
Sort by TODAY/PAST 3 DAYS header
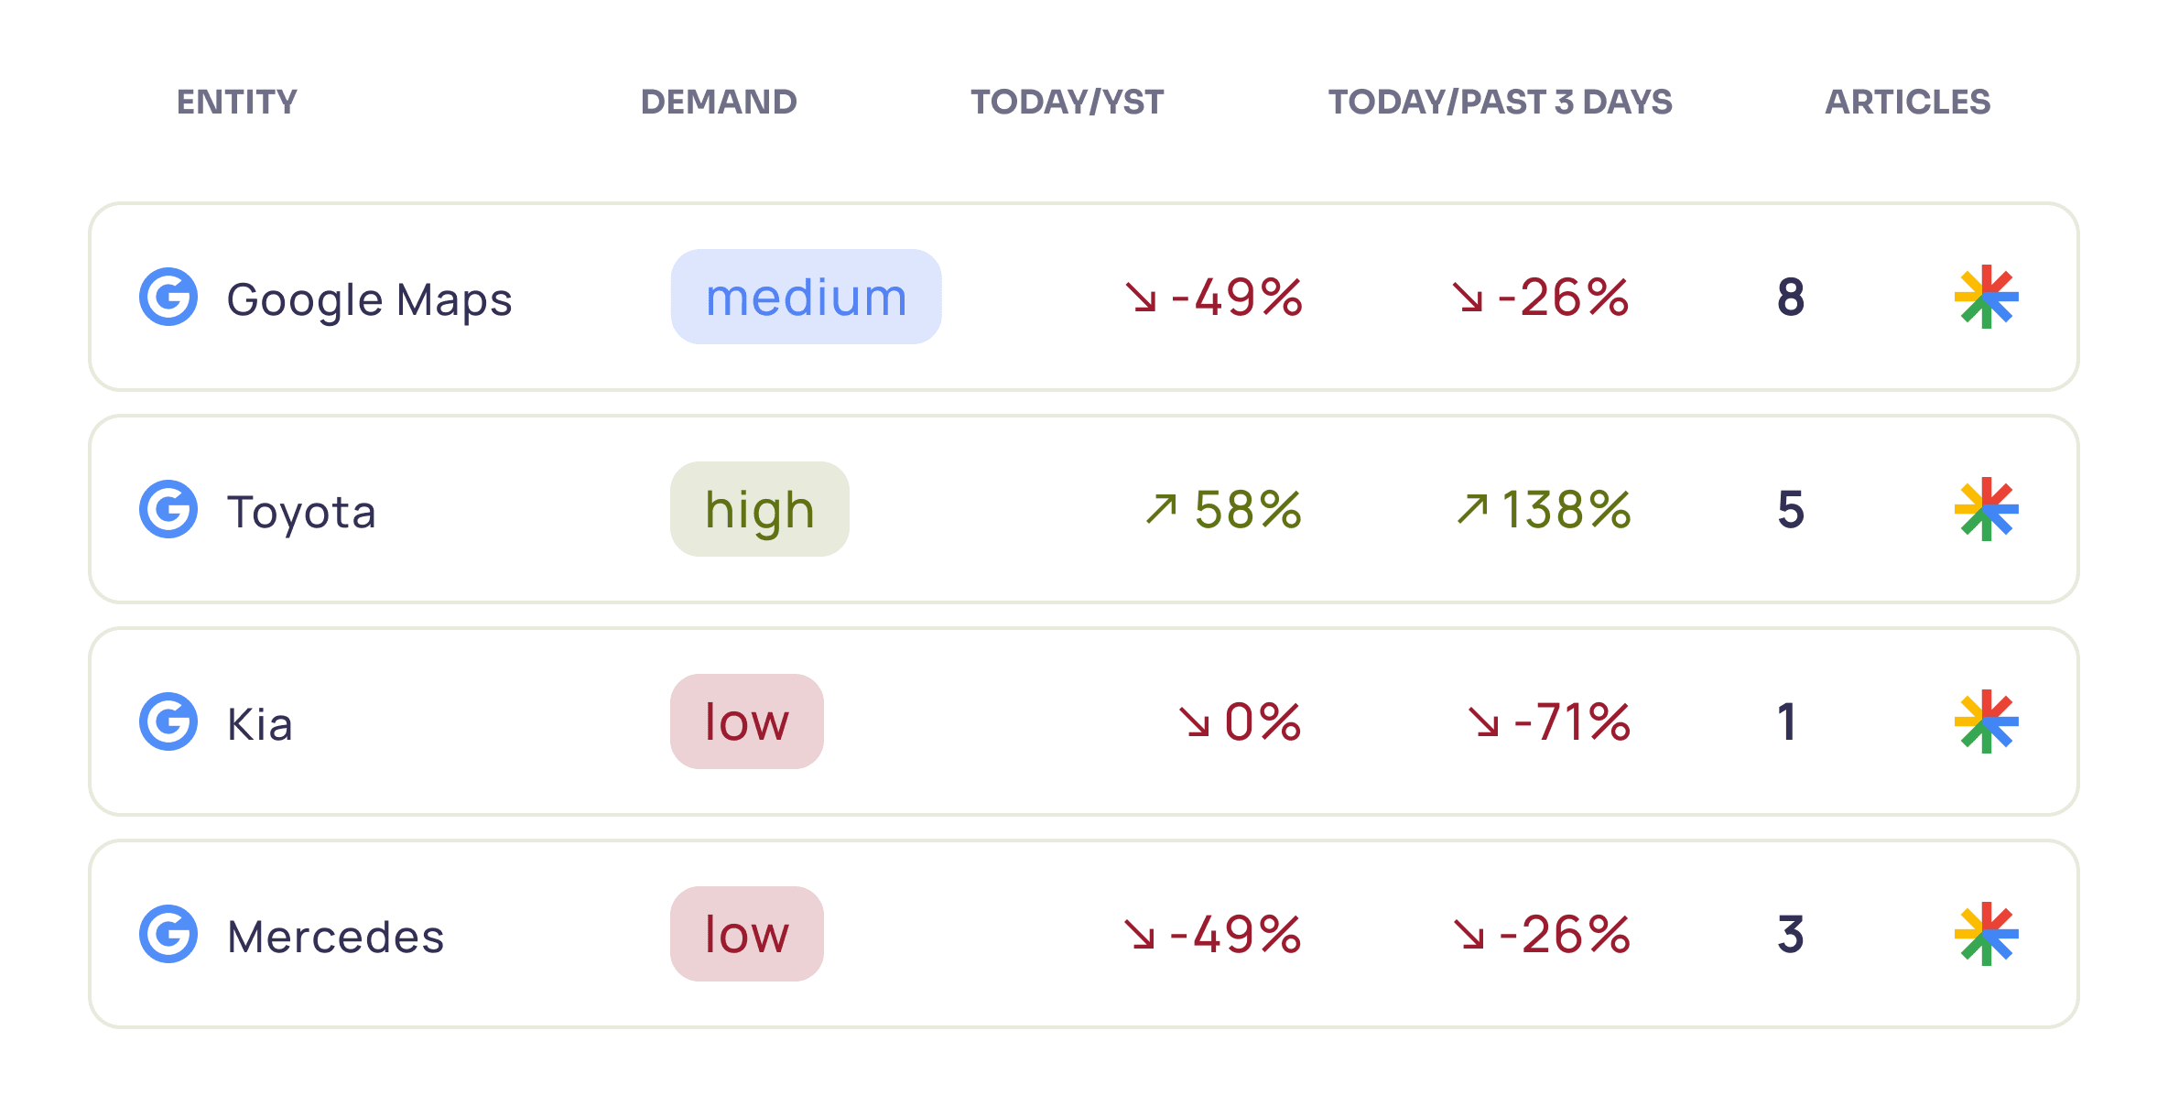point(1501,102)
